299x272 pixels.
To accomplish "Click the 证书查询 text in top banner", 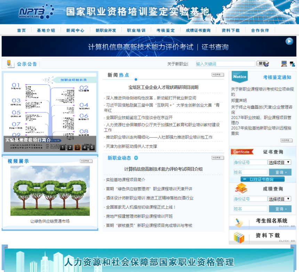I will 215,47.
